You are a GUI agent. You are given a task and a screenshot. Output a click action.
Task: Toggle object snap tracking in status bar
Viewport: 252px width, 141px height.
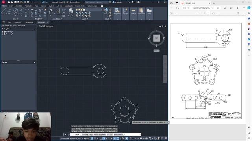pyautogui.click(x=114, y=138)
